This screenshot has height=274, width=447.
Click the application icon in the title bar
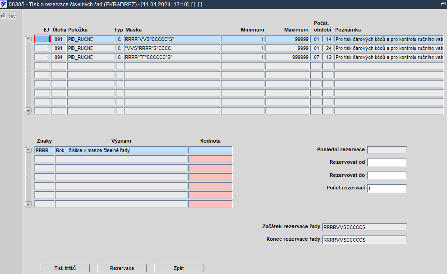(x=4, y=4)
